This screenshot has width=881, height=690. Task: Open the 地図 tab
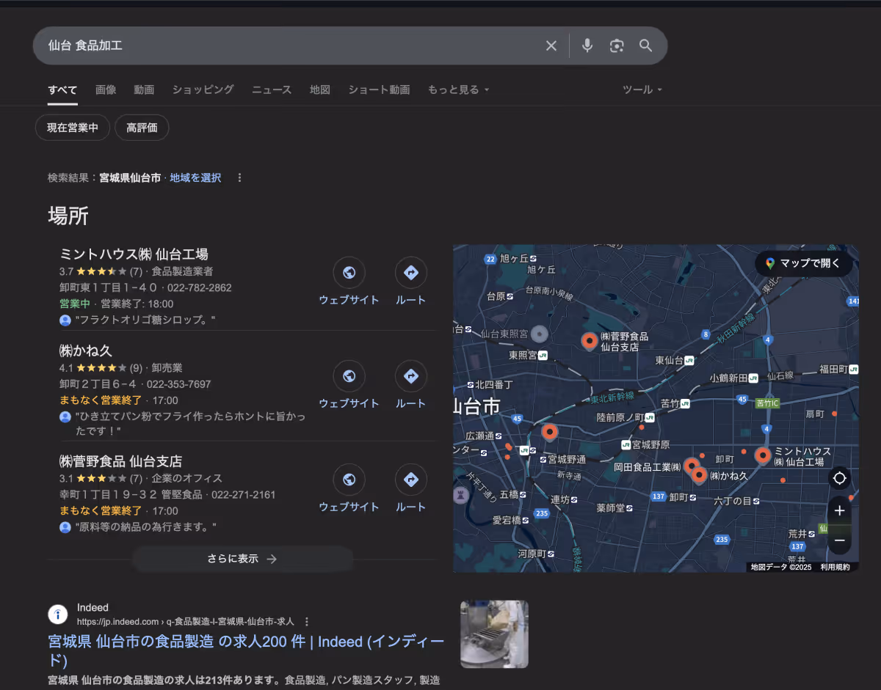point(320,89)
